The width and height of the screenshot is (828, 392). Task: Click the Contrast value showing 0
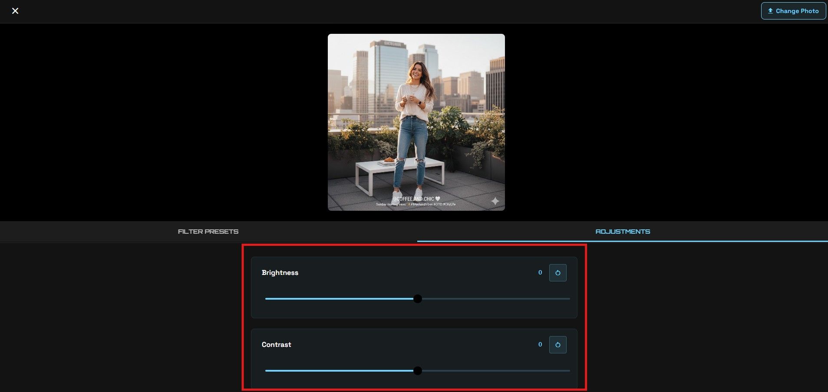pos(540,344)
